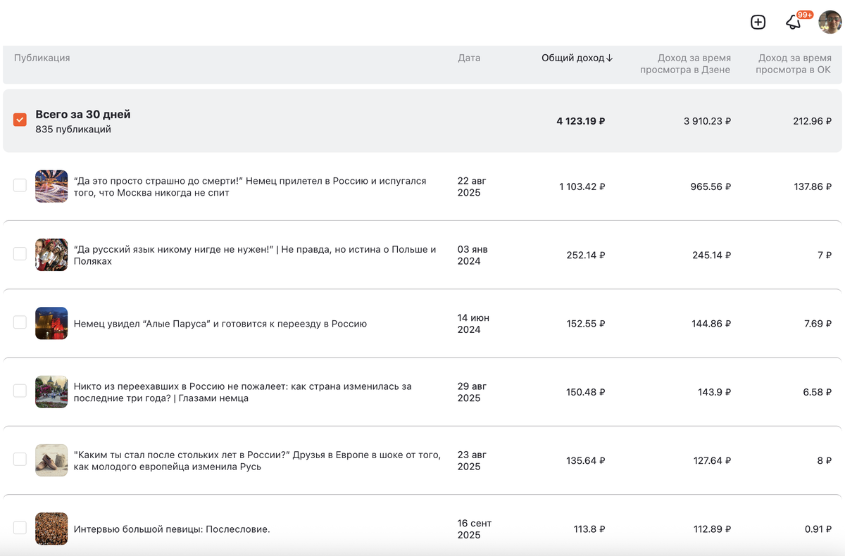845x556 pixels.
Task: Click the create publication plus icon
Action: 758,23
